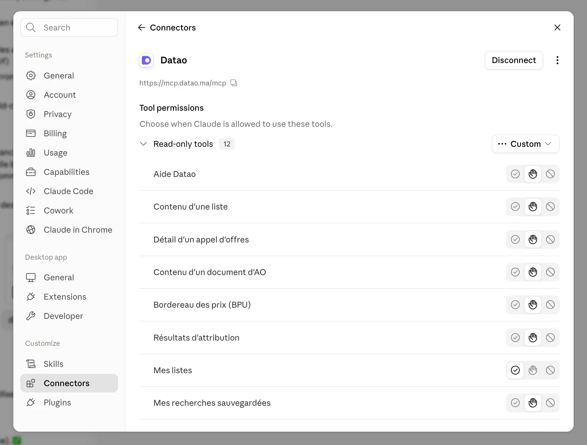Click the Bordereau des prix (BPU) label
Viewport: 587px width, 445px height.
click(202, 305)
